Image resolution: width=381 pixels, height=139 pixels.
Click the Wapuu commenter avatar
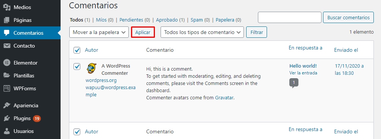(92, 68)
